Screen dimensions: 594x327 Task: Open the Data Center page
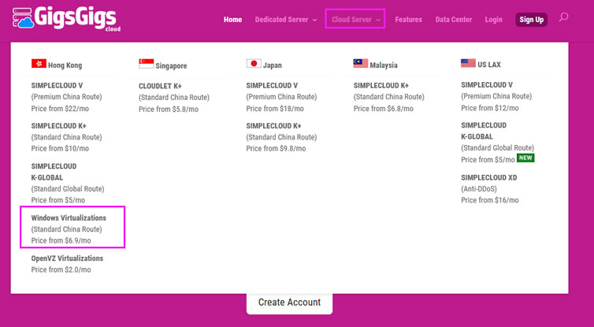click(x=454, y=20)
